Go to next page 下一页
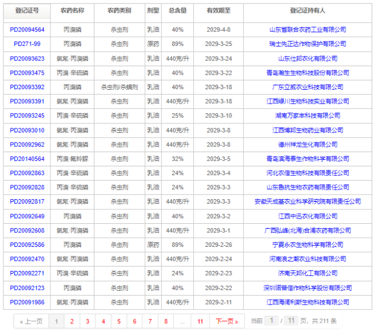This screenshot has height=331, width=375. 226,321
